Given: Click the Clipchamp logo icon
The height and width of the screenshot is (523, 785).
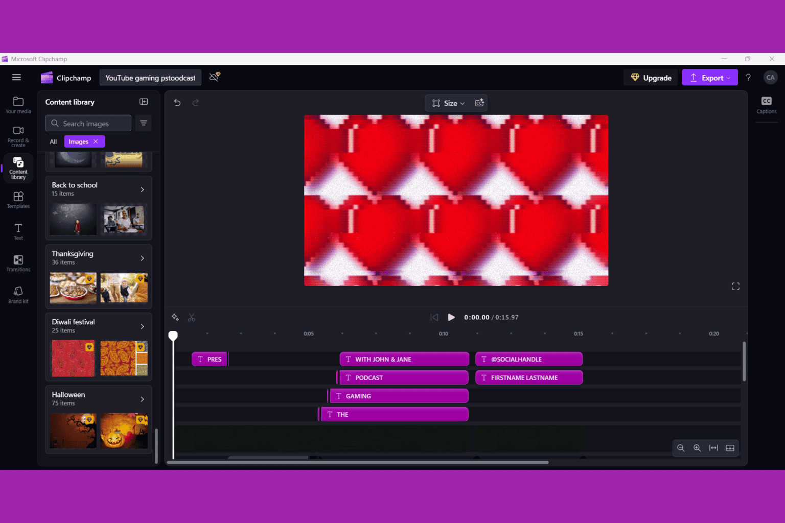Looking at the screenshot, I should point(47,78).
